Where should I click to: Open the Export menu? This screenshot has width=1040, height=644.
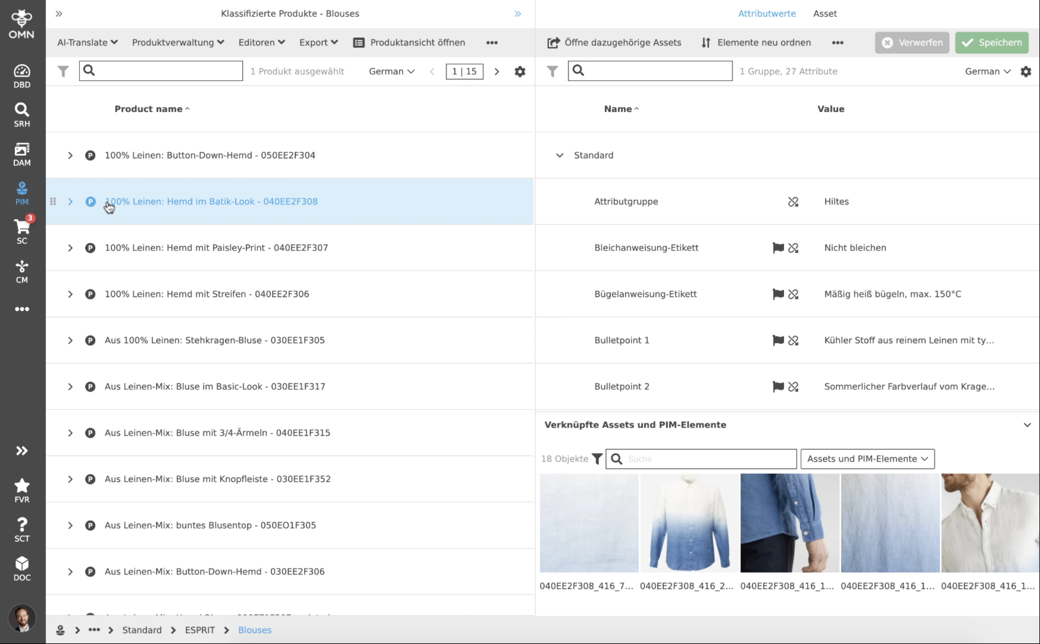[318, 42]
